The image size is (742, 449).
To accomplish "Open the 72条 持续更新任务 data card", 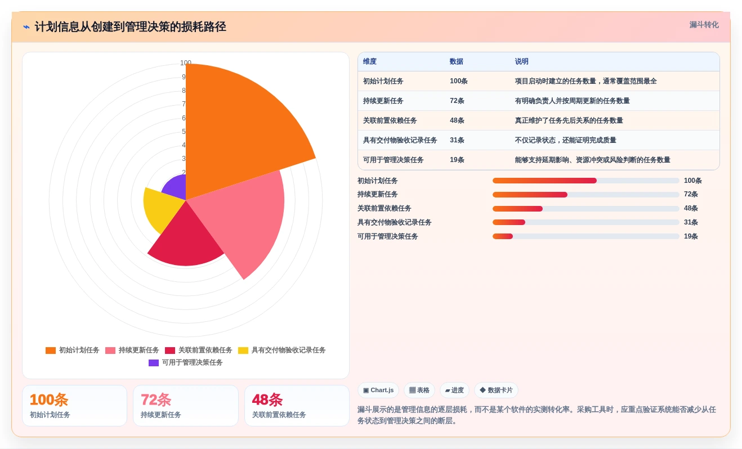I will tap(186, 406).
